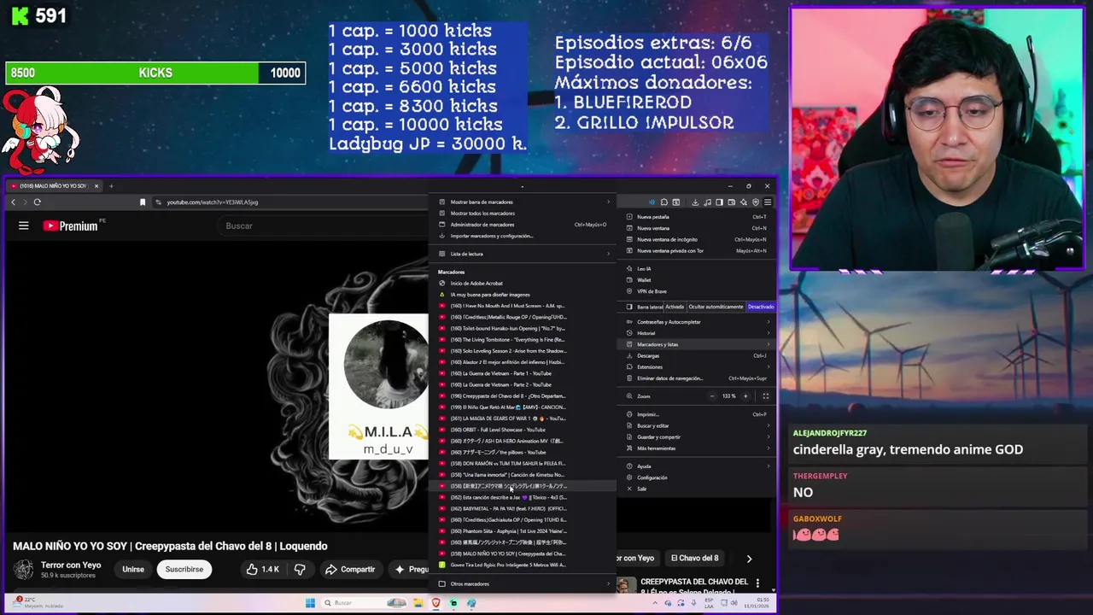Expand the Historial submenu
Screen dimensions: 1093x615
(x=697, y=333)
